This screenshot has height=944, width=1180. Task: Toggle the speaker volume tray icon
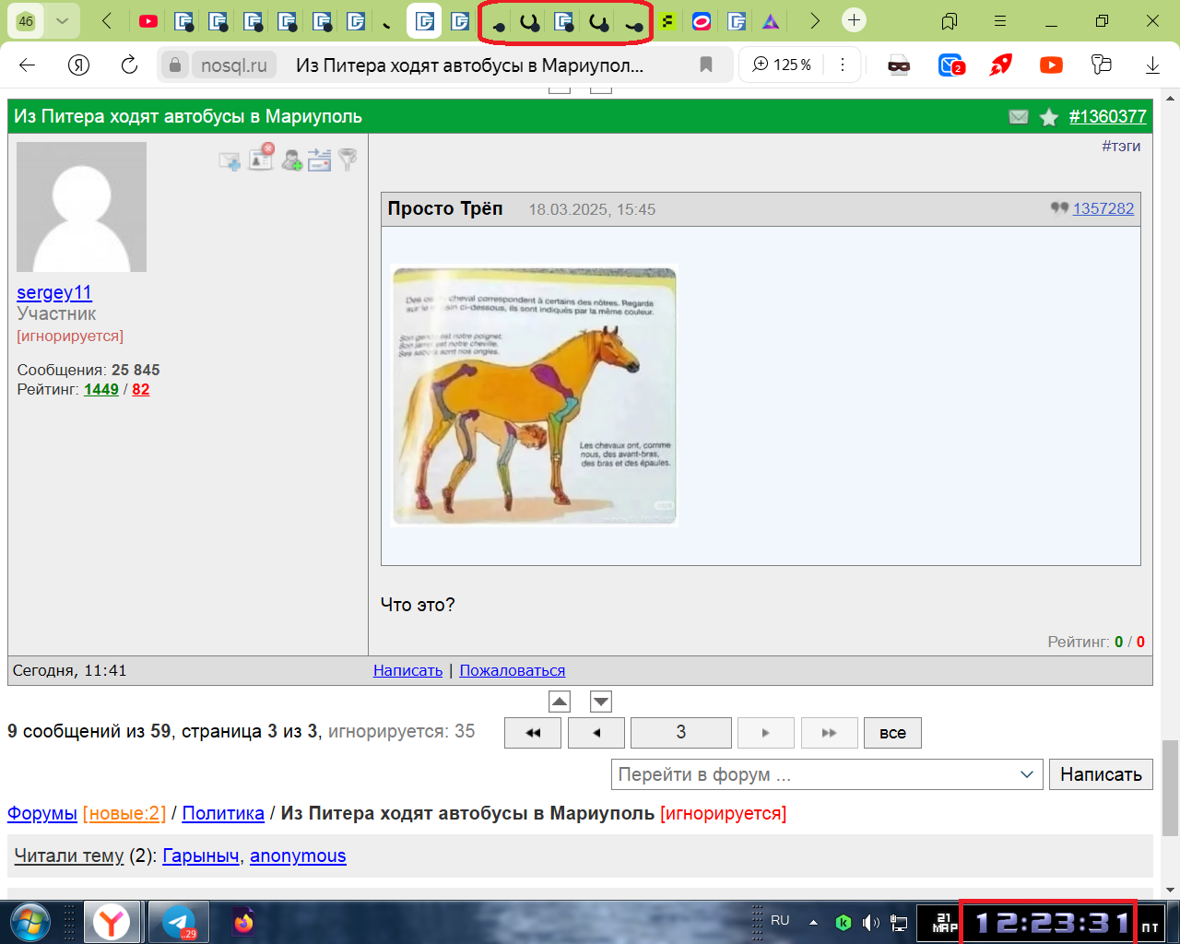coord(870,922)
